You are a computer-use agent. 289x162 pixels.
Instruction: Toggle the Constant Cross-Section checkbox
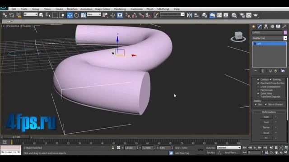pyautogui.click(x=258, y=83)
